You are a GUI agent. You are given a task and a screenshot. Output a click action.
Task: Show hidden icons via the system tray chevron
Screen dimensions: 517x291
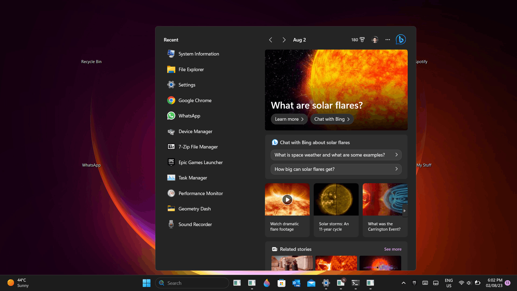[x=403, y=283]
